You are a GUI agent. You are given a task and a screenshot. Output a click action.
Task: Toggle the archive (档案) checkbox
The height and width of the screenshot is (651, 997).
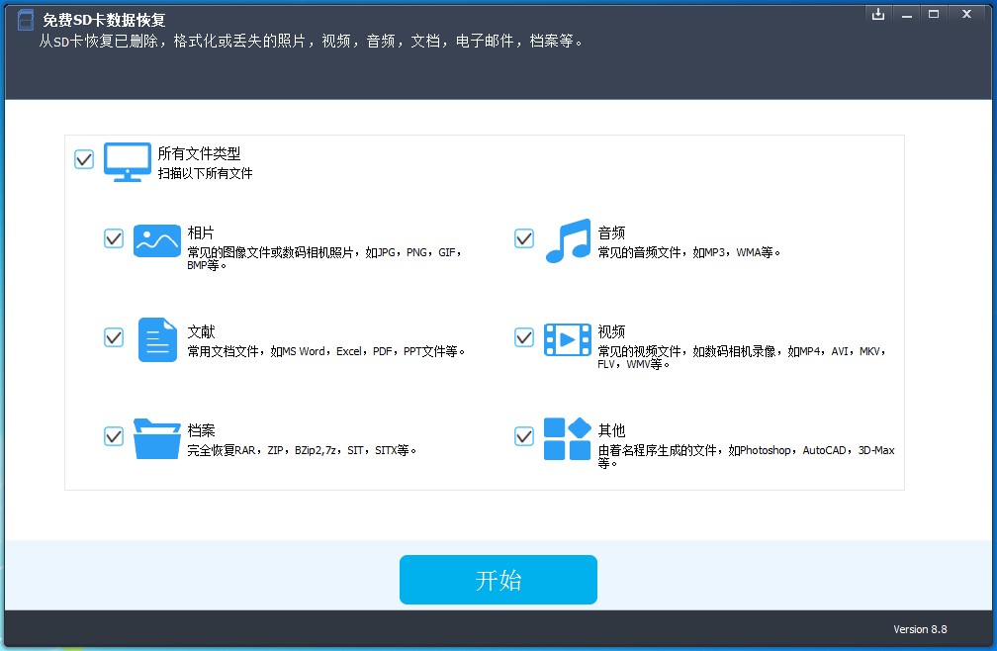(114, 436)
